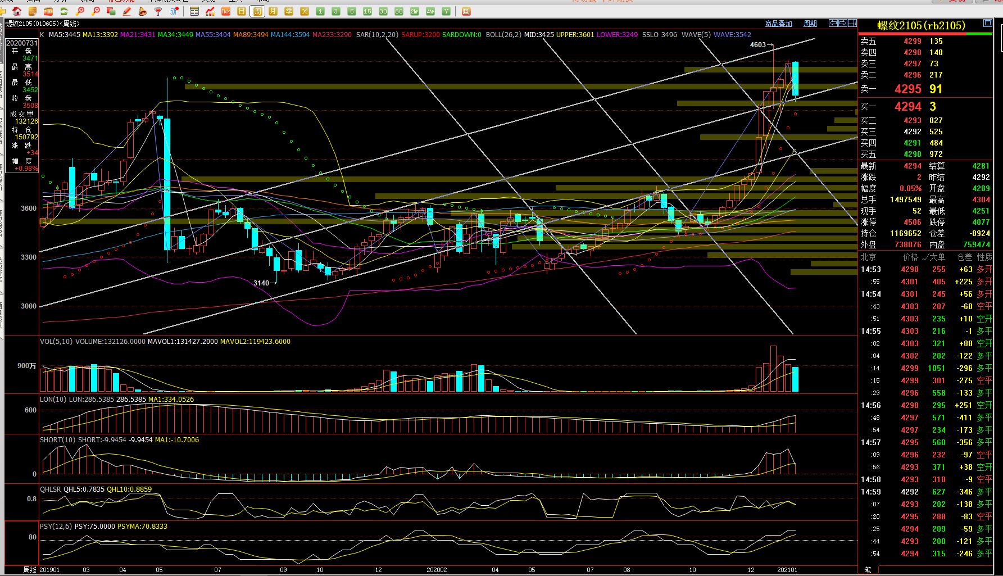Click the green refresh arrows icon
The width and height of the screenshot is (1003, 576).
(x=64, y=11)
